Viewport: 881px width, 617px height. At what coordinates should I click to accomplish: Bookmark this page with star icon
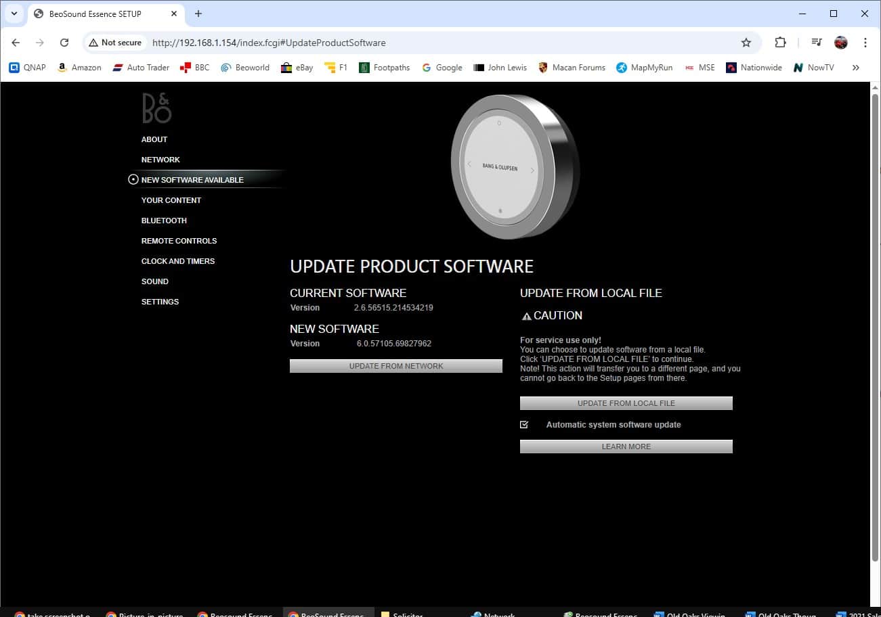[x=746, y=43]
